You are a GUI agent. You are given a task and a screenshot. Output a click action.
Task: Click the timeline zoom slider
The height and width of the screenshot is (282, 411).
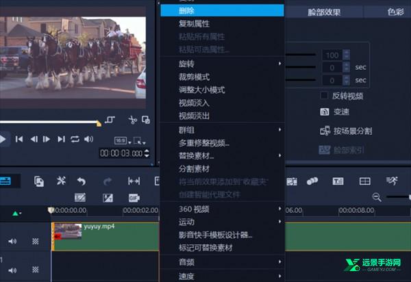(x=399, y=197)
